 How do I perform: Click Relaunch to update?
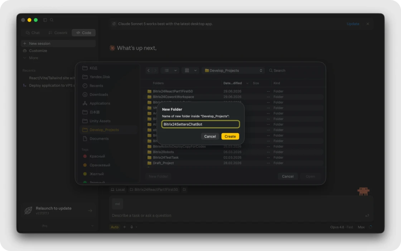(58, 210)
